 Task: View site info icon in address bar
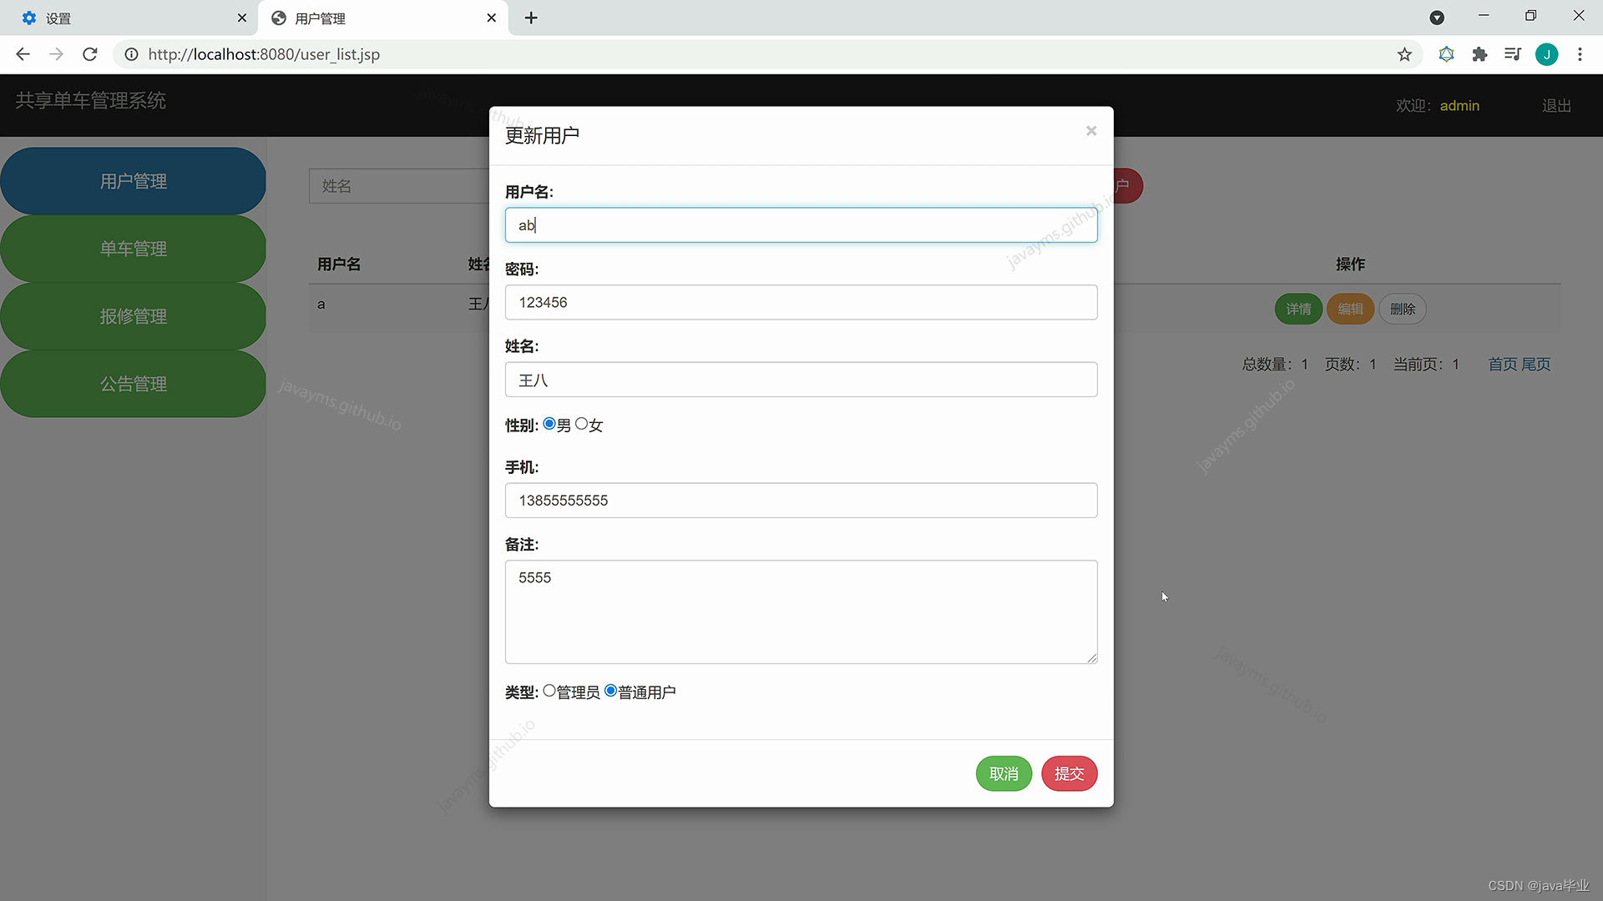pyautogui.click(x=131, y=54)
